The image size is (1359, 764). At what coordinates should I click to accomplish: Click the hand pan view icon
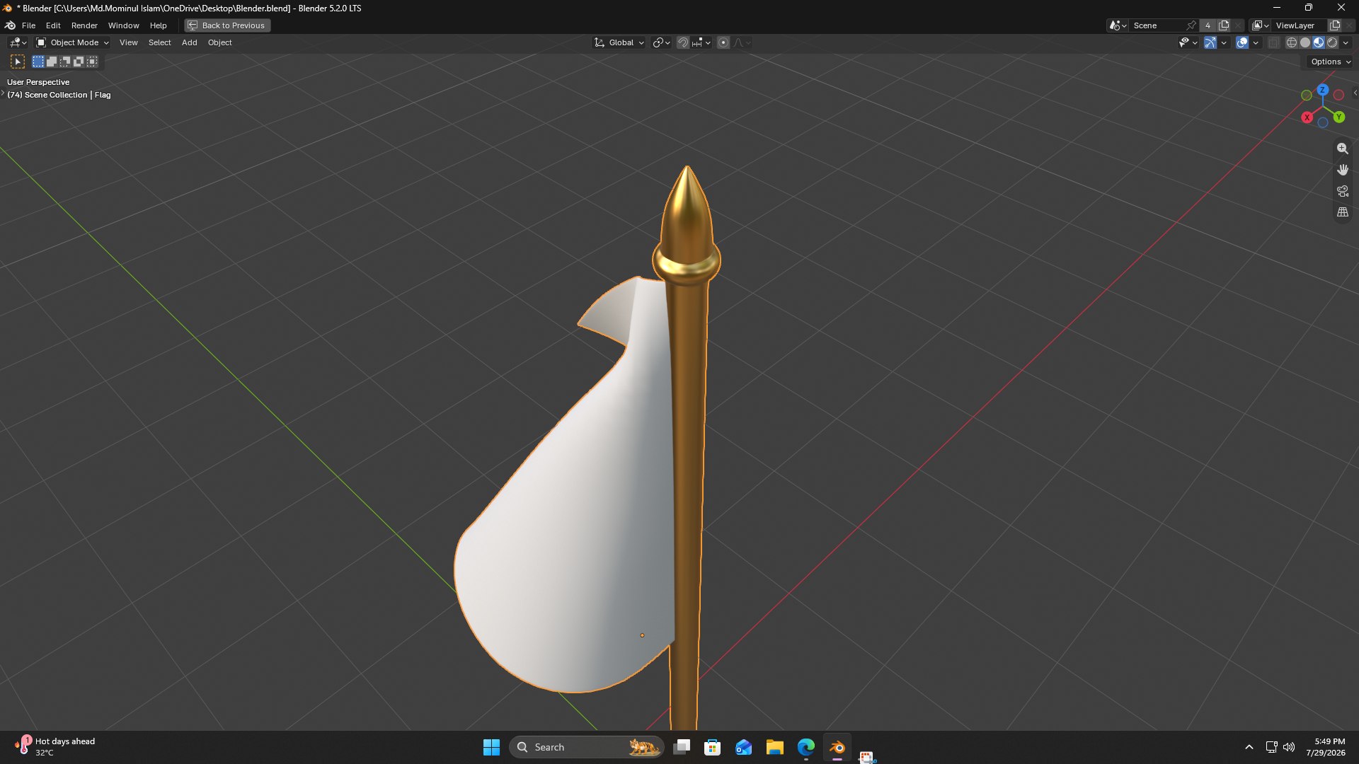pyautogui.click(x=1343, y=170)
